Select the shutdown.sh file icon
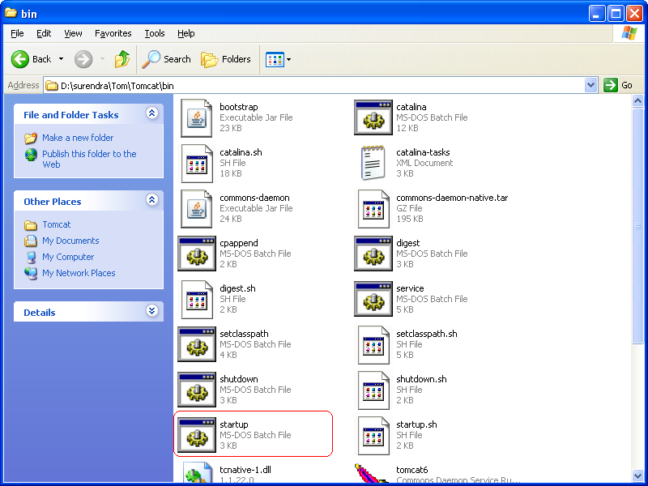Viewport: 648px width, 486px height. pos(373,390)
